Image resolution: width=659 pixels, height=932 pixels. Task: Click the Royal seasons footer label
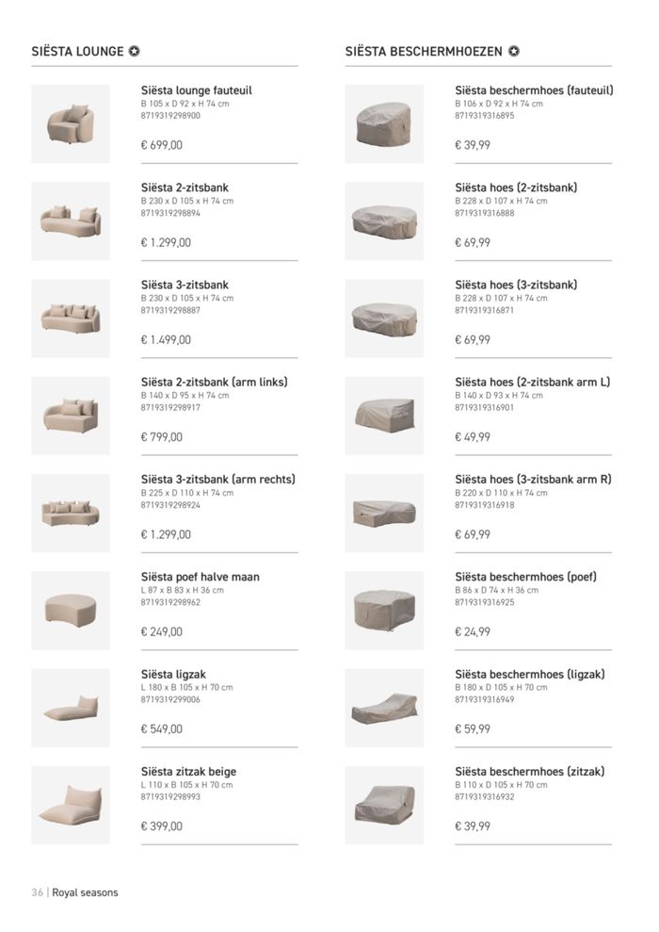(85, 892)
